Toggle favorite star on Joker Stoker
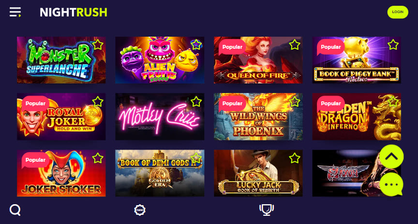The image size is (418, 224). 98,158
